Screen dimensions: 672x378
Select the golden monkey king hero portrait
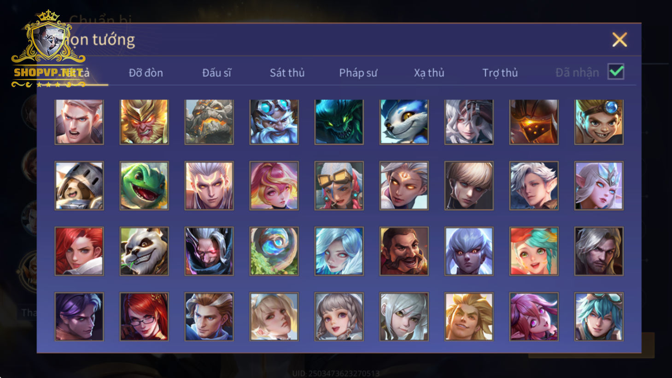(x=144, y=122)
